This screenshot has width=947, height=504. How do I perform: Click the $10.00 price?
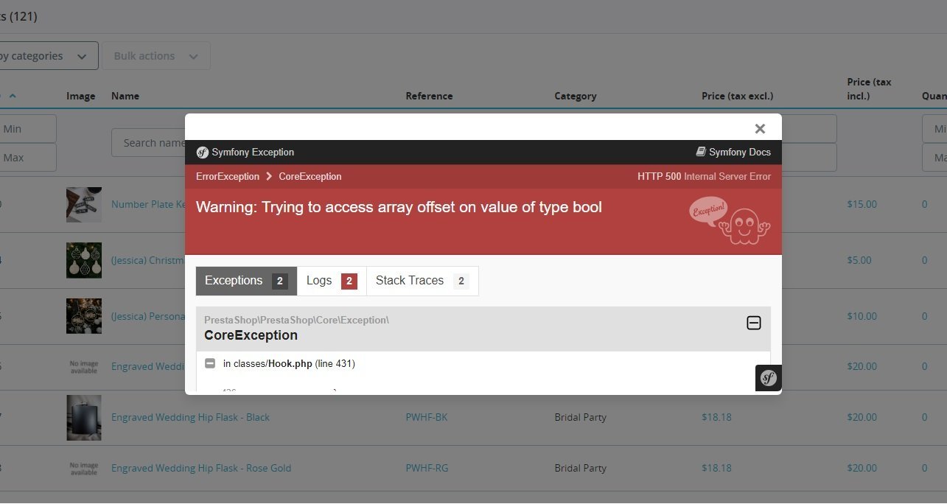pos(862,316)
